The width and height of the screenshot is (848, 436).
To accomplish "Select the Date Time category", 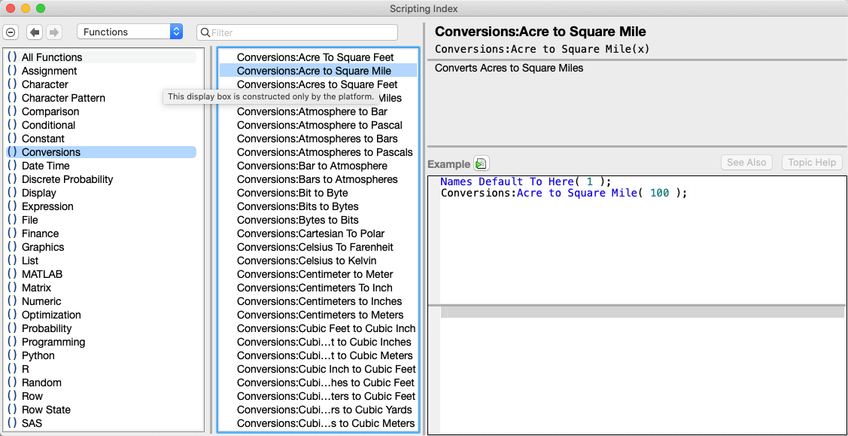I will pos(45,166).
